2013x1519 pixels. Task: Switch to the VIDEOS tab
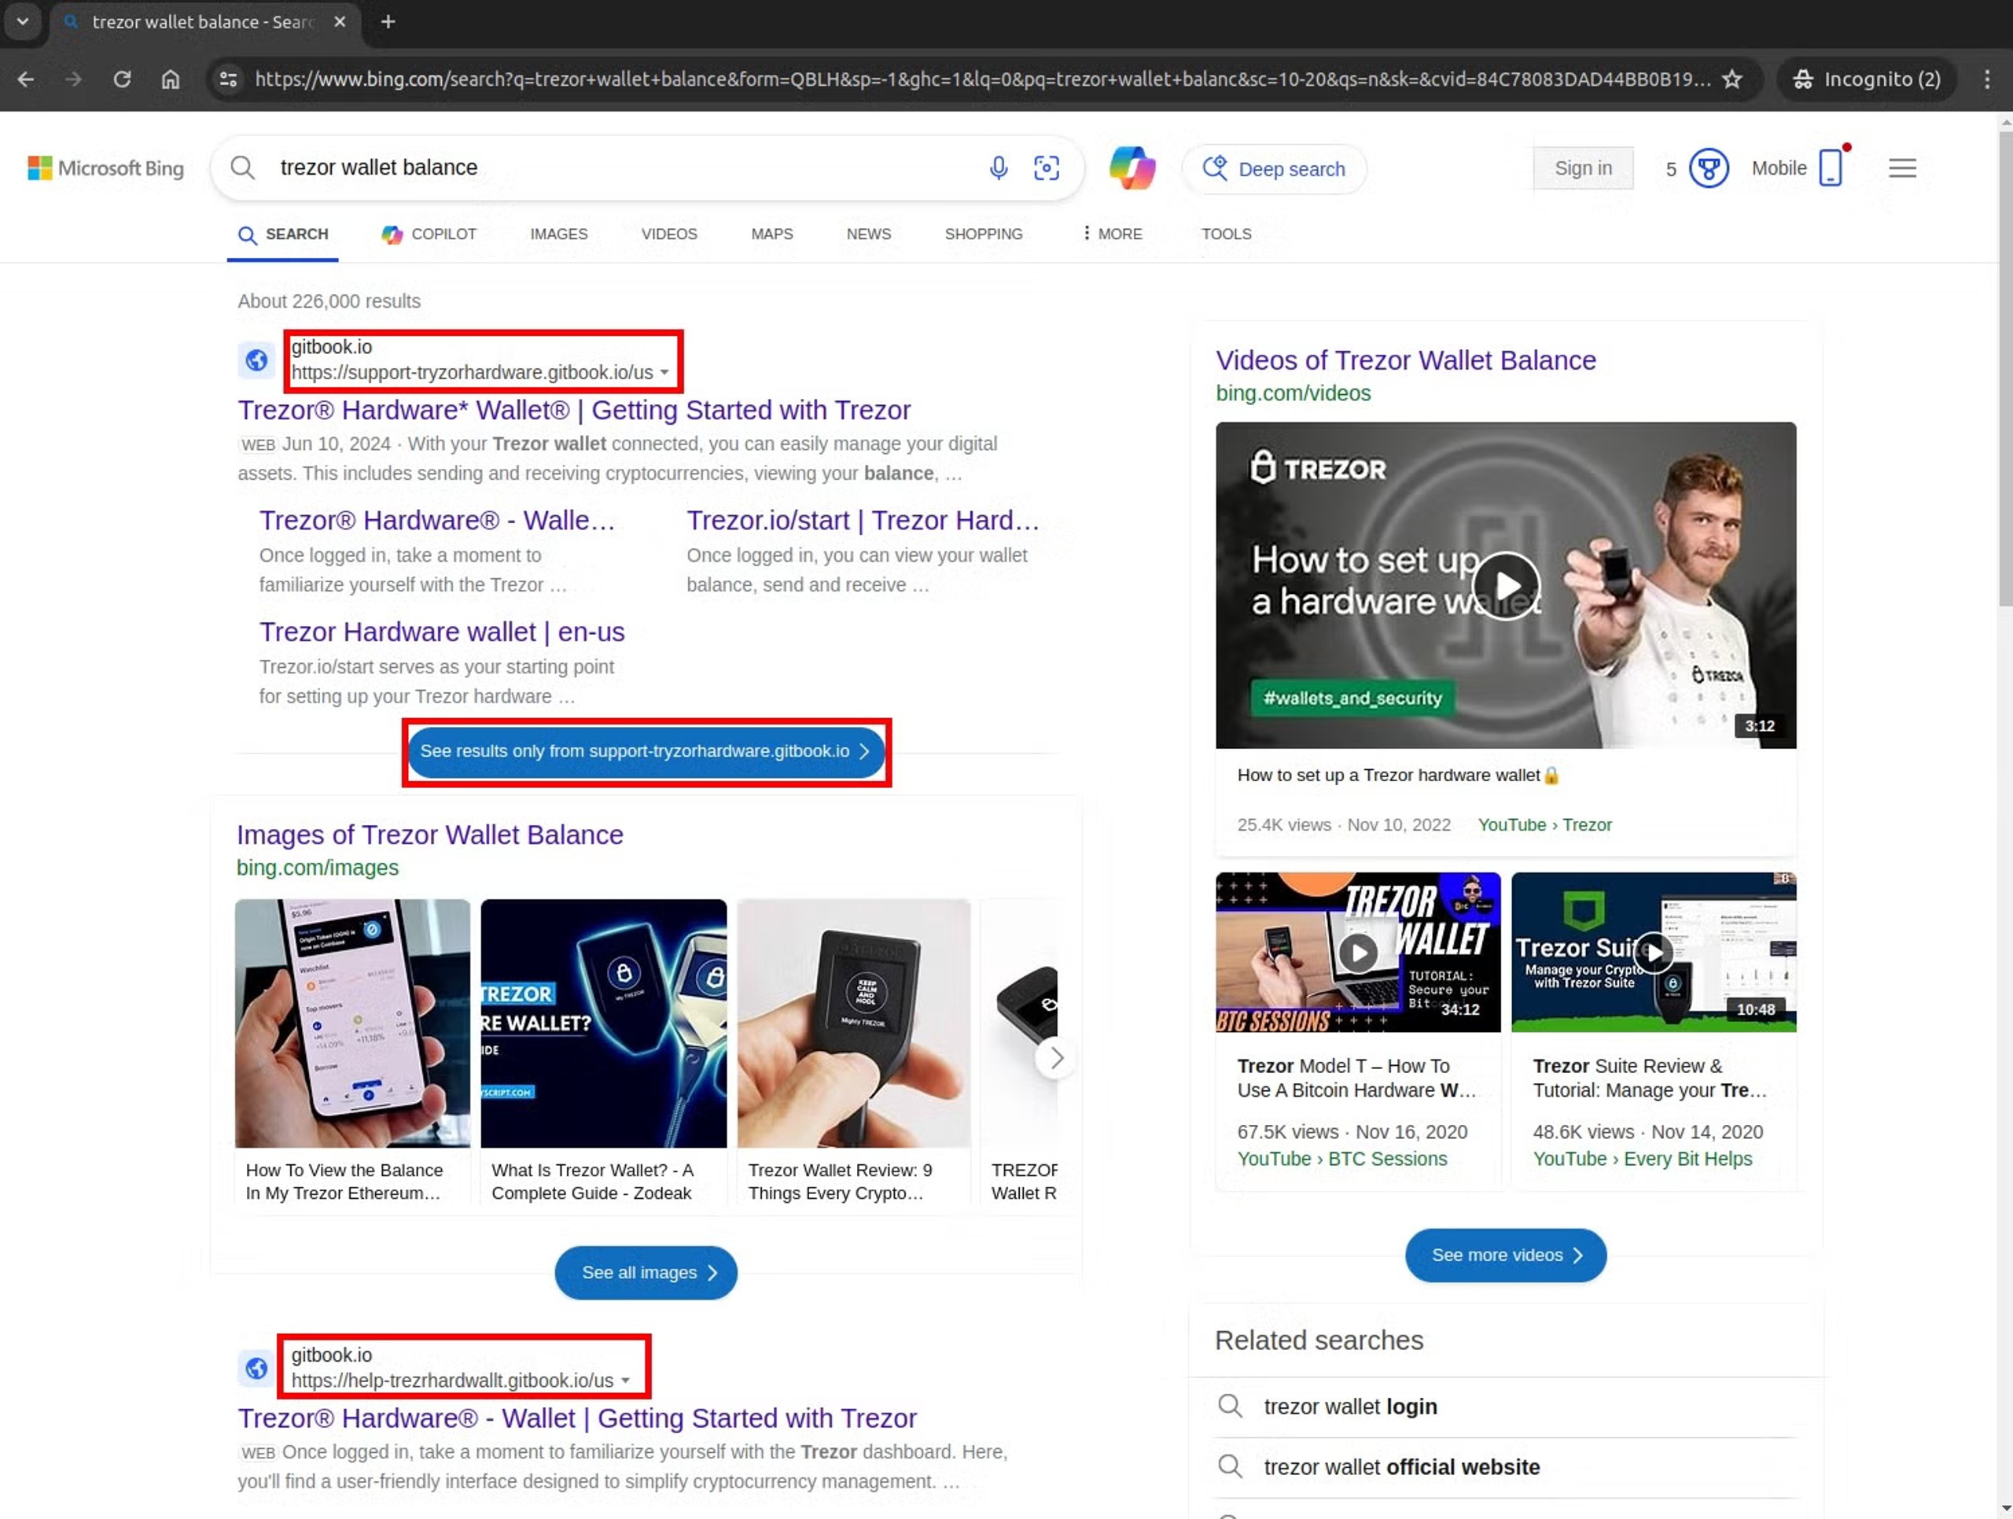(669, 234)
